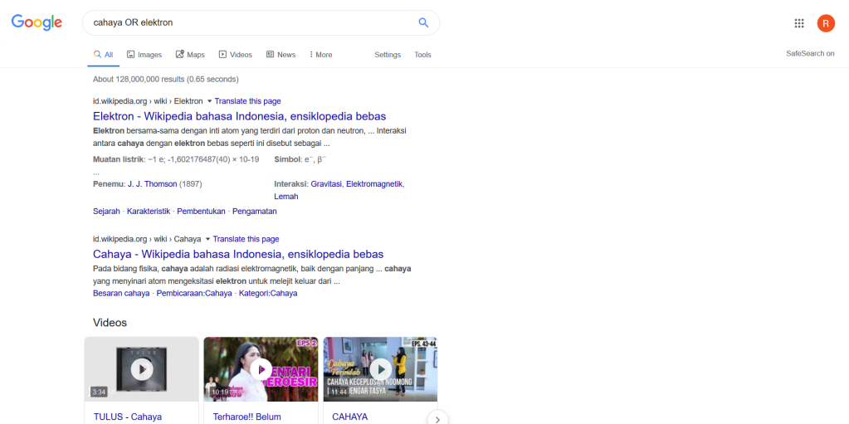
Task: Click next arrow in Videos carousel
Action: pyautogui.click(x=437, y=419)
